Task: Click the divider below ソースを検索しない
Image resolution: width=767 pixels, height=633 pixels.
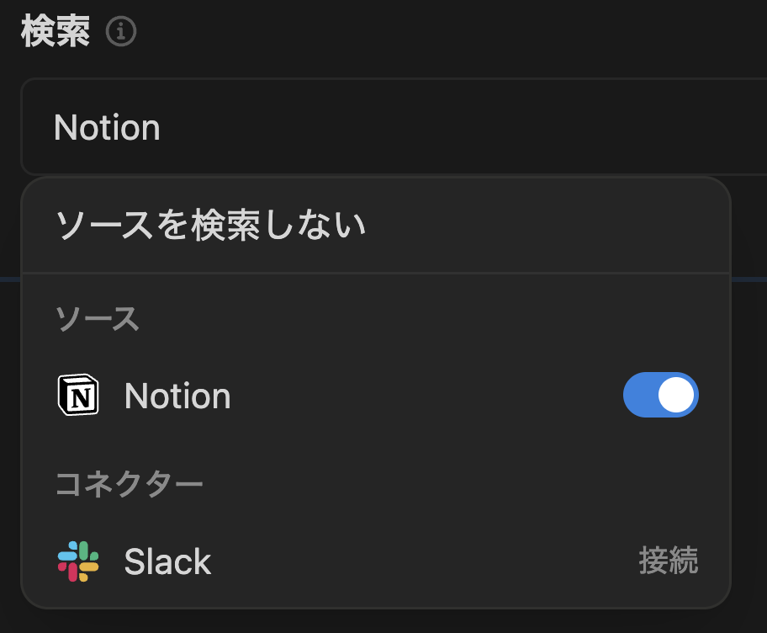Action: pyautogui.click(x=376, y=273)
